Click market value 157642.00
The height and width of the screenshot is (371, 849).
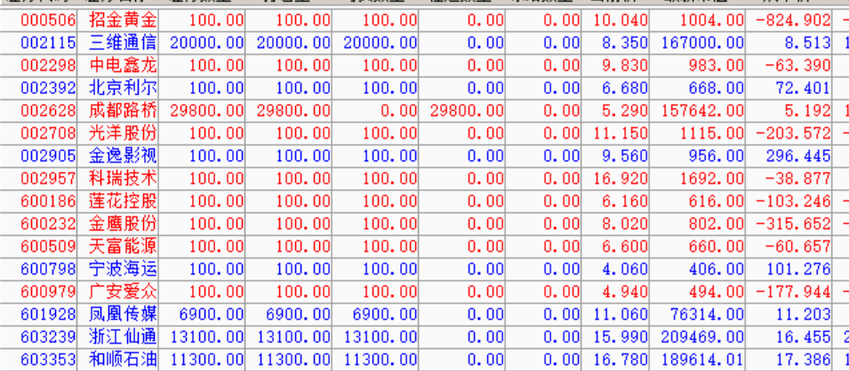[703, 111]
